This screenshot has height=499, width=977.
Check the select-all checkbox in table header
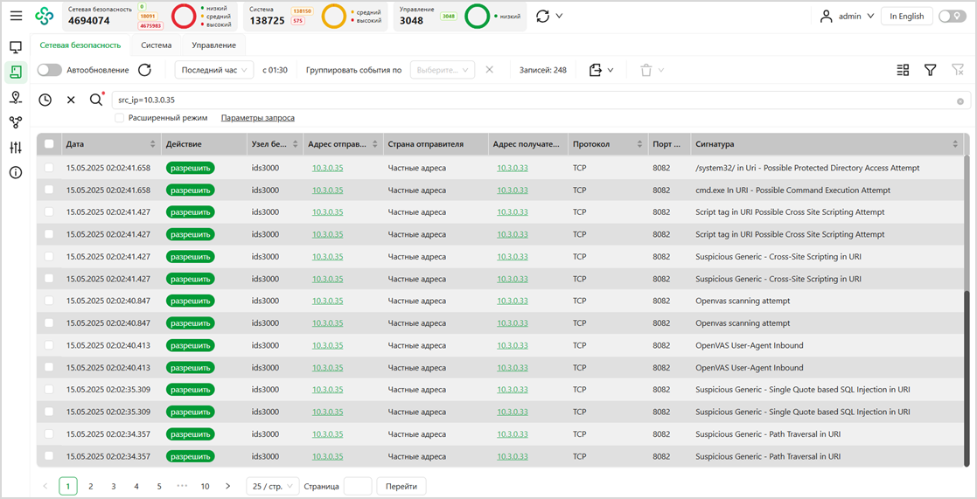(49, 144)
